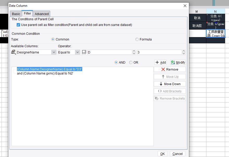229x157 pixels.
Task: Switch to the Basic tab
Action: tap(16, 14)
